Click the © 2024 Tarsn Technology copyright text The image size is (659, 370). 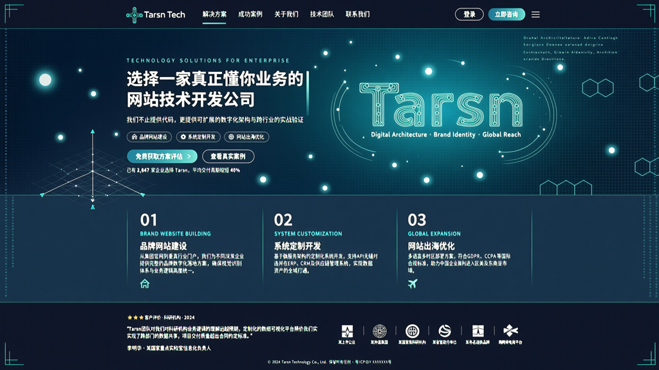click(329, 362)
